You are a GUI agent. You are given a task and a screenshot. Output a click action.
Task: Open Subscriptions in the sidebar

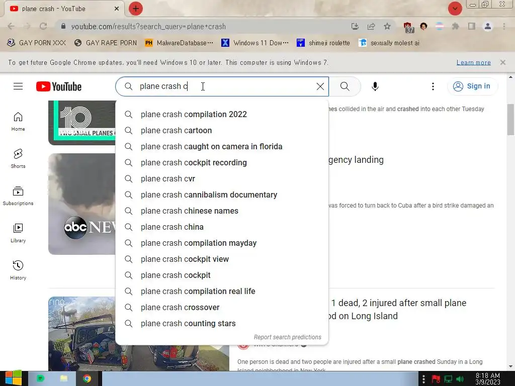(x=18, y=196)
